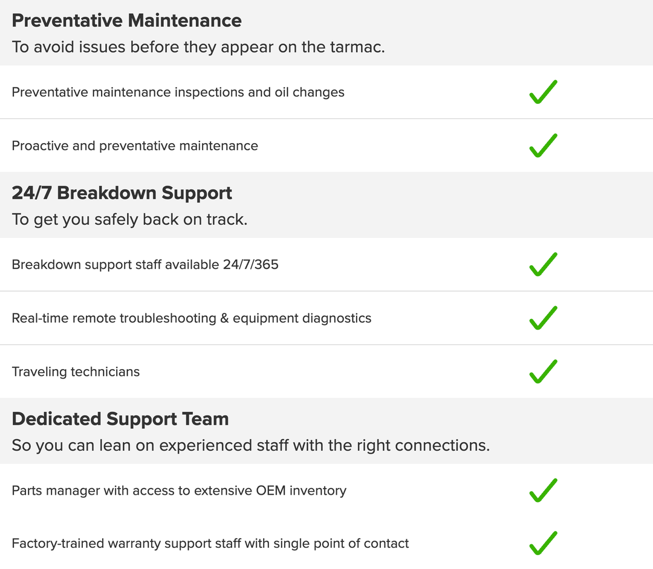Select the Dedicated Support Team heading
The height and width of the screenshot is (569, 653).
tap(120, 419)
